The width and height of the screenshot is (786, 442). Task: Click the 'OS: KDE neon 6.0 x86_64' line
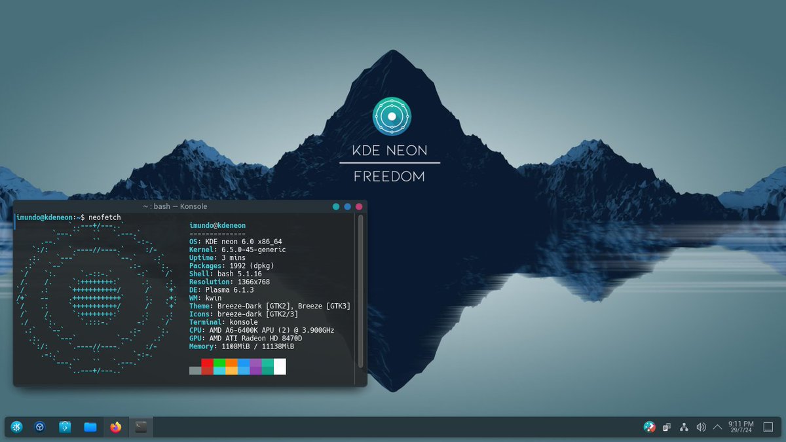(x=236, y=242)
